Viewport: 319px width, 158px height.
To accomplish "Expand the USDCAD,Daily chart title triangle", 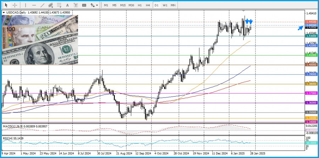I will click(4, 13).
